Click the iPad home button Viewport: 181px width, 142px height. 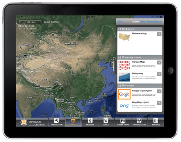[170, 71]
